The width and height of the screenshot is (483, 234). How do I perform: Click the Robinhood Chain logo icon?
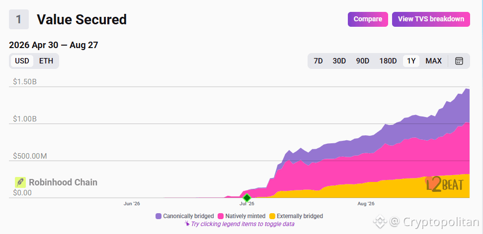(x=20, y=182)
